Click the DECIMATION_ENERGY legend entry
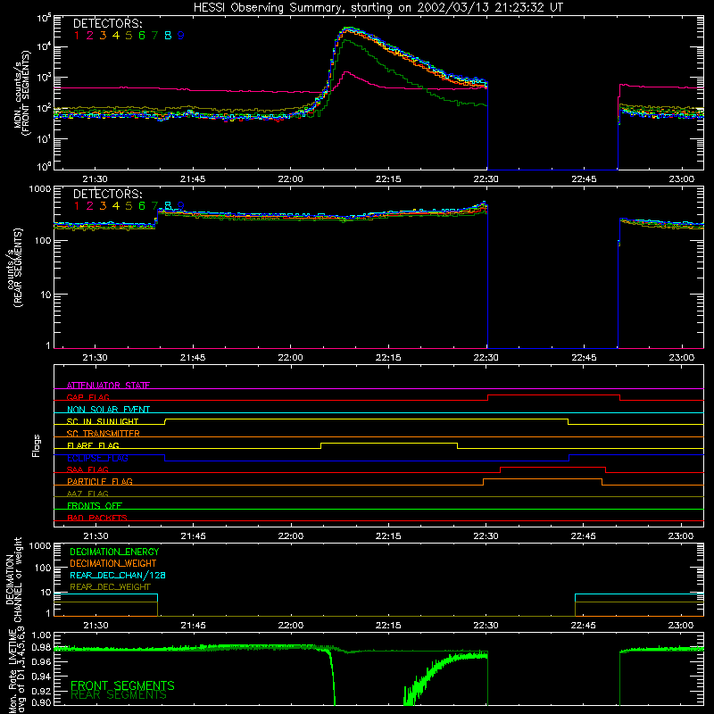Image resolution: width=714 pixels, height=714 pixels. click(x=114, y=552)
